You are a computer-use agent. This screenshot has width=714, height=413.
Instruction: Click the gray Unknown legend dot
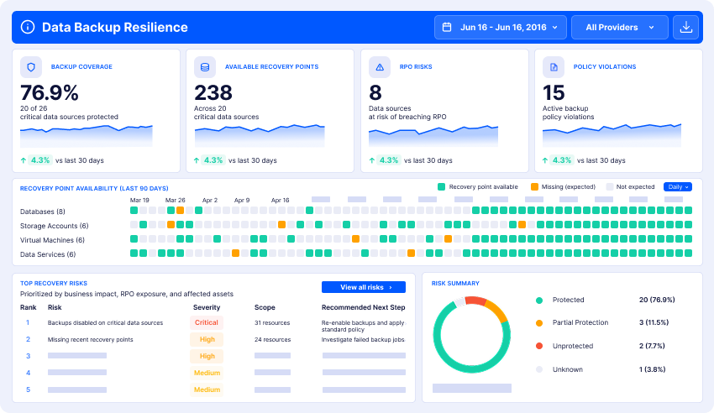coord(539,369)
